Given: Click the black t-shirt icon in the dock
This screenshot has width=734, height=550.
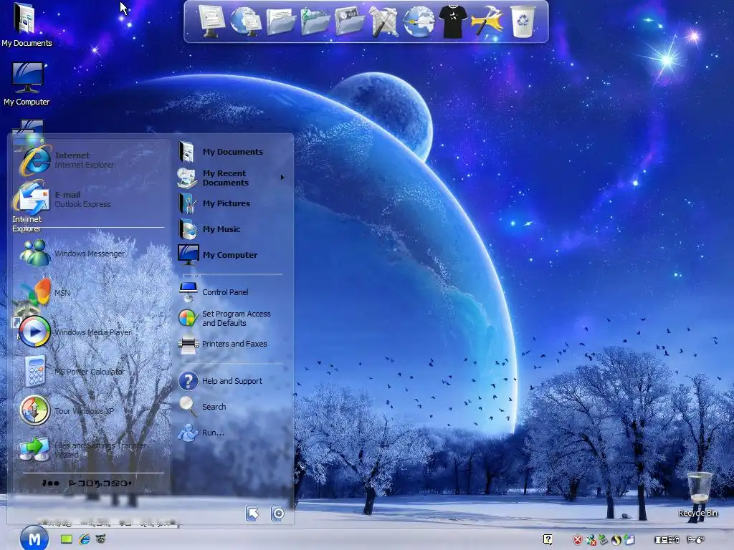Looking at the screenshot, I should point(453,21).
